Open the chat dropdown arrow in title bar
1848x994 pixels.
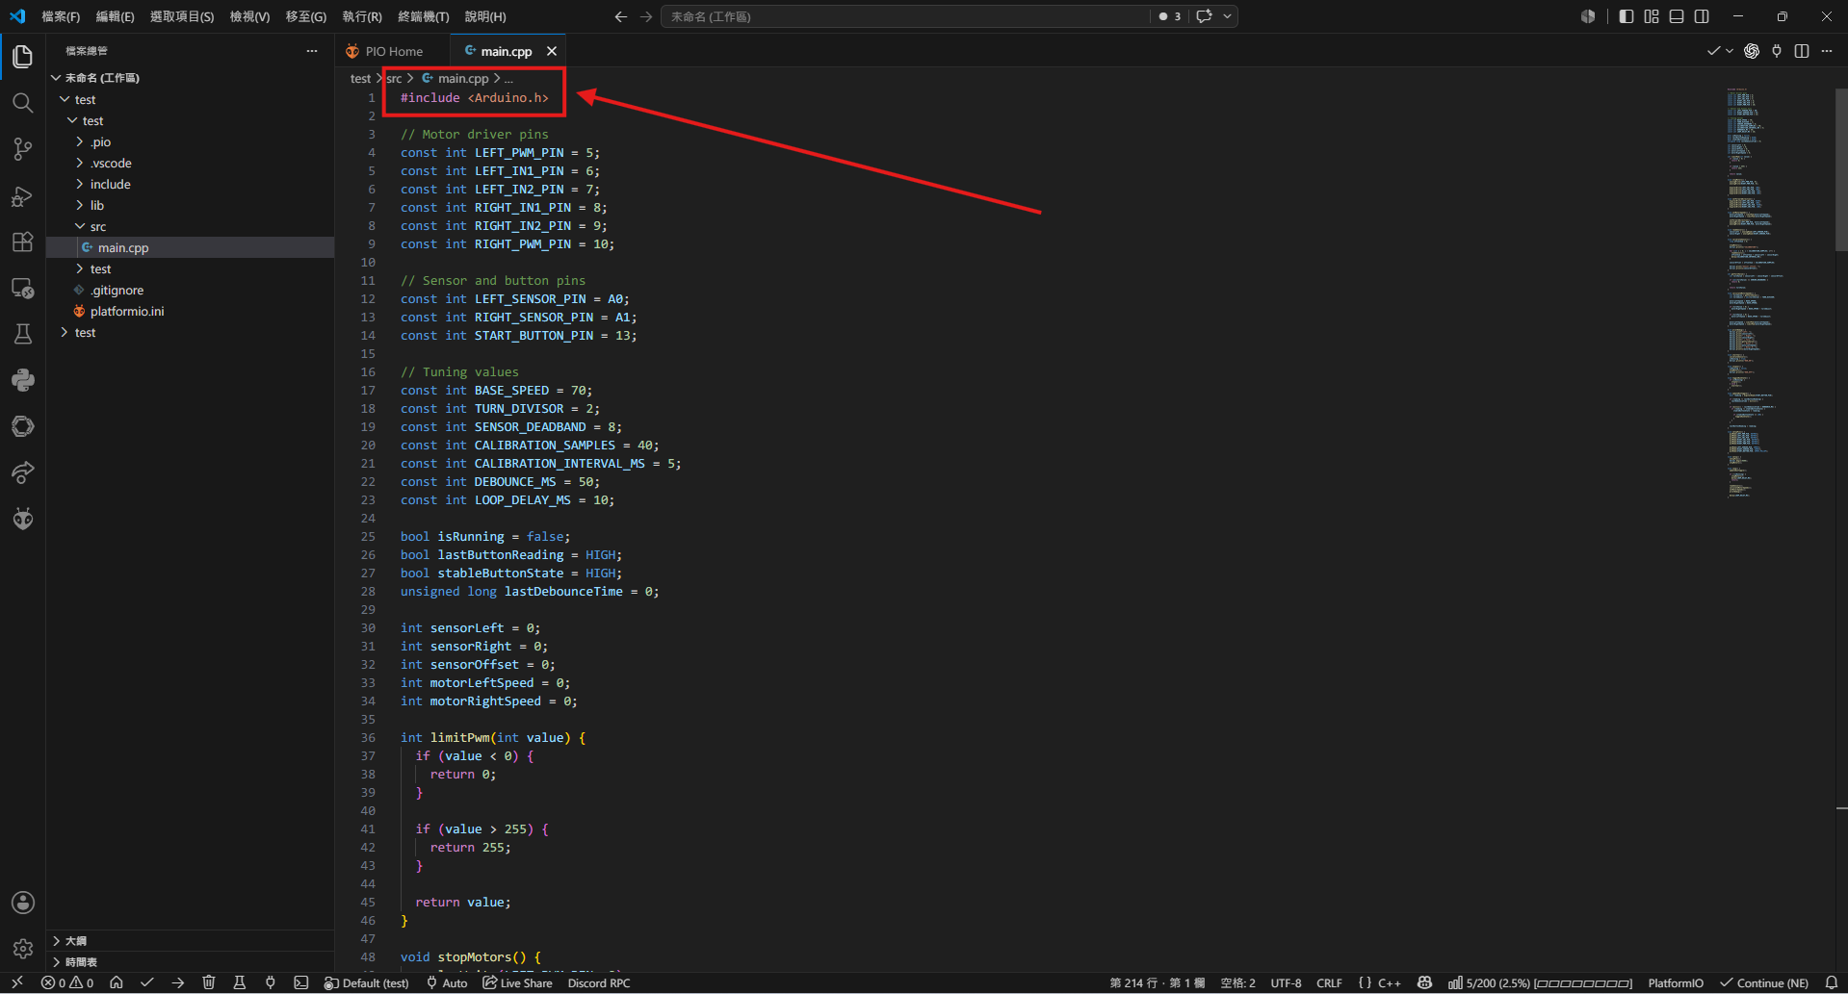click(x=1228, y=16)
